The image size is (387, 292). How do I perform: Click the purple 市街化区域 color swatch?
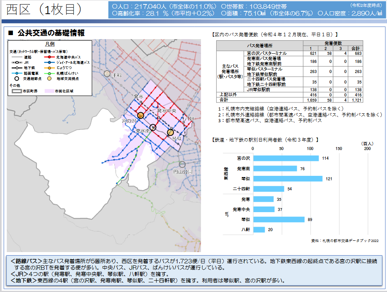49,91
